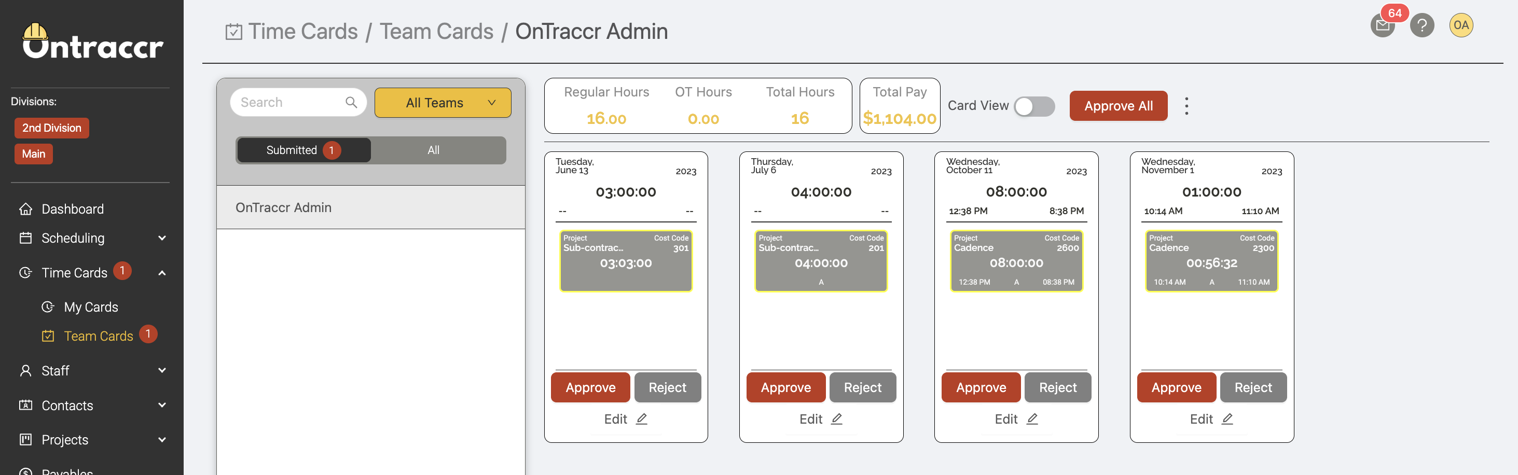The height and width of the screenshot is (475, 1518).
Task: Approve the November 1 time card
Action: [x=1176, y=387]
